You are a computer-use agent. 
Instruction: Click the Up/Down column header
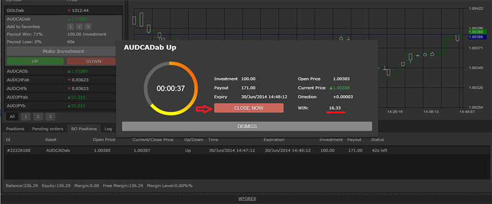click(194, 139)
